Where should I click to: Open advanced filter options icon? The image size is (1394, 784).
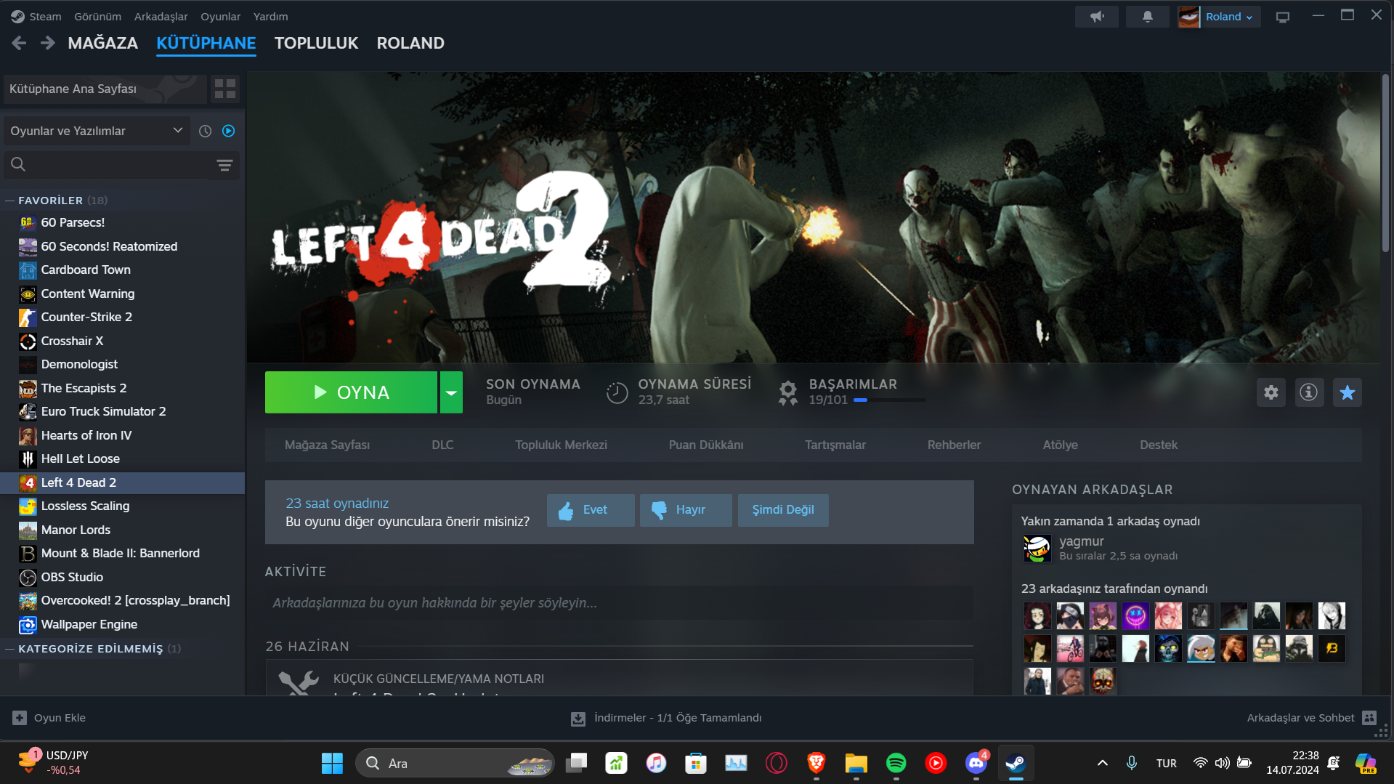[x=224, y=165]
